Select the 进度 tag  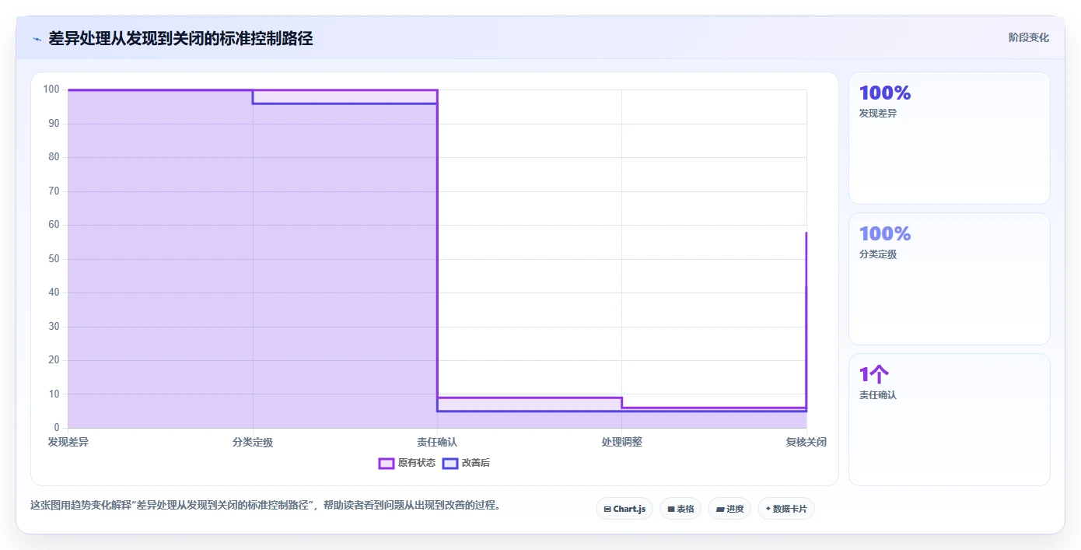click(729, 509)
